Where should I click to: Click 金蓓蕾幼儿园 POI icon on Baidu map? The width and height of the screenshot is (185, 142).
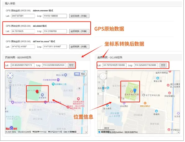coord(53,84)
